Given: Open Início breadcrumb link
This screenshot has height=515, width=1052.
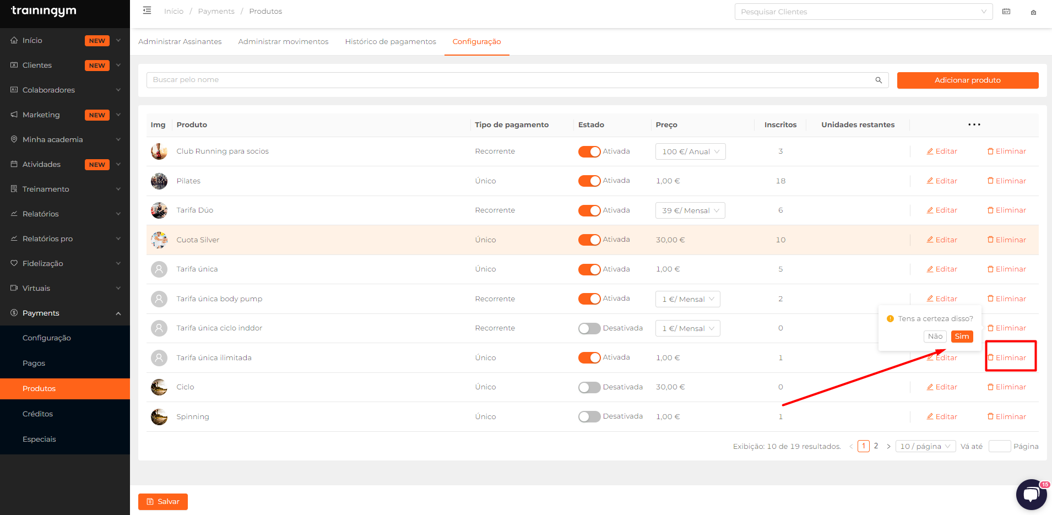Looking at the screenshot, I should point(173,12).
